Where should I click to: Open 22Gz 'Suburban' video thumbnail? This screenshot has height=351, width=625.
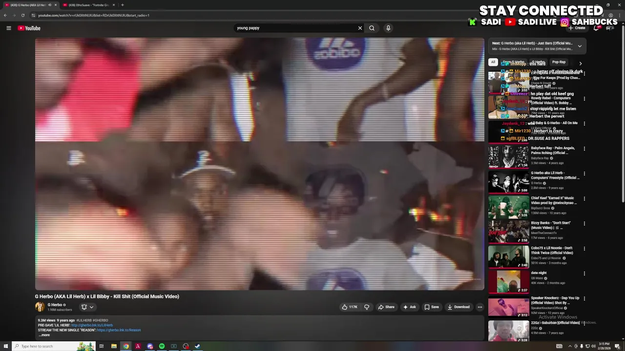pos(508,331)
